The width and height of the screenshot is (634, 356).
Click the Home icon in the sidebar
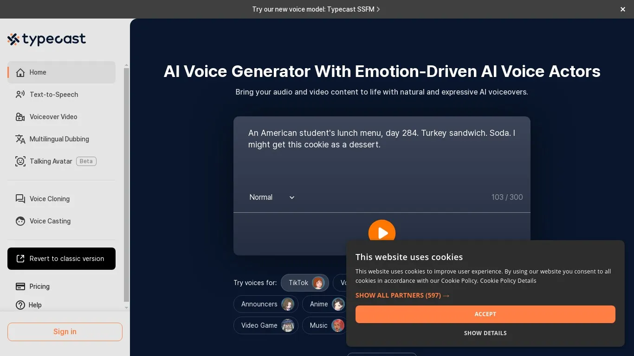[x=20, y=72]
